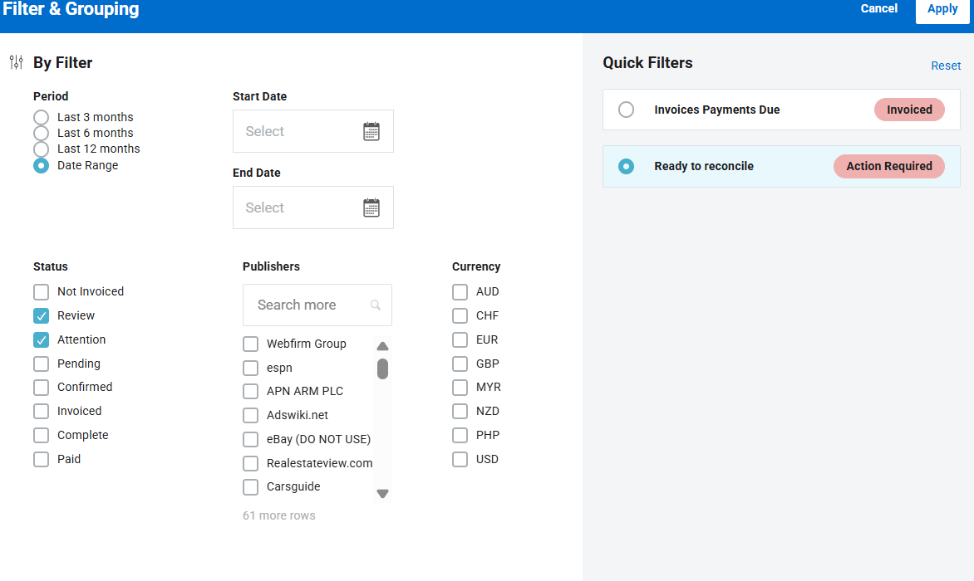
Task: Uncheck the Review status checkbox
Action: click(x=41, y=316)
